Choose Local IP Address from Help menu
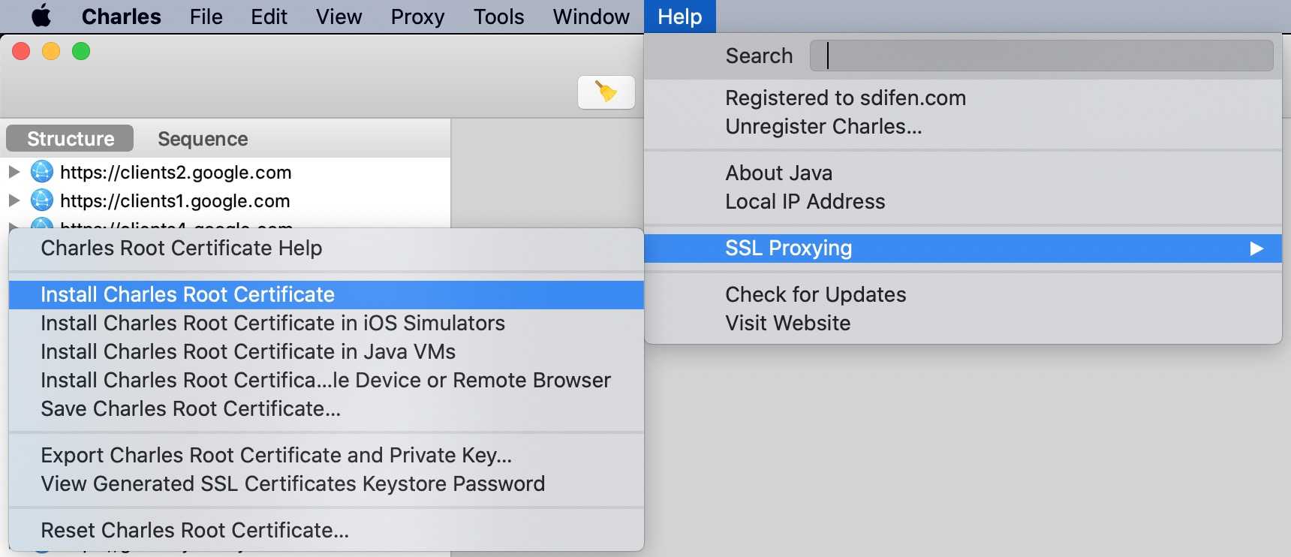This screenshot has height=557, width=1291. click(x=805, y=201)
